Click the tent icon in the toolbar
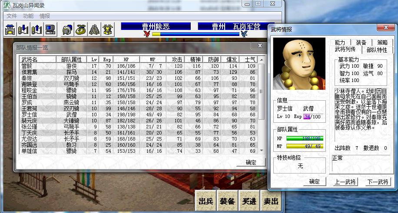 [94, 29]
